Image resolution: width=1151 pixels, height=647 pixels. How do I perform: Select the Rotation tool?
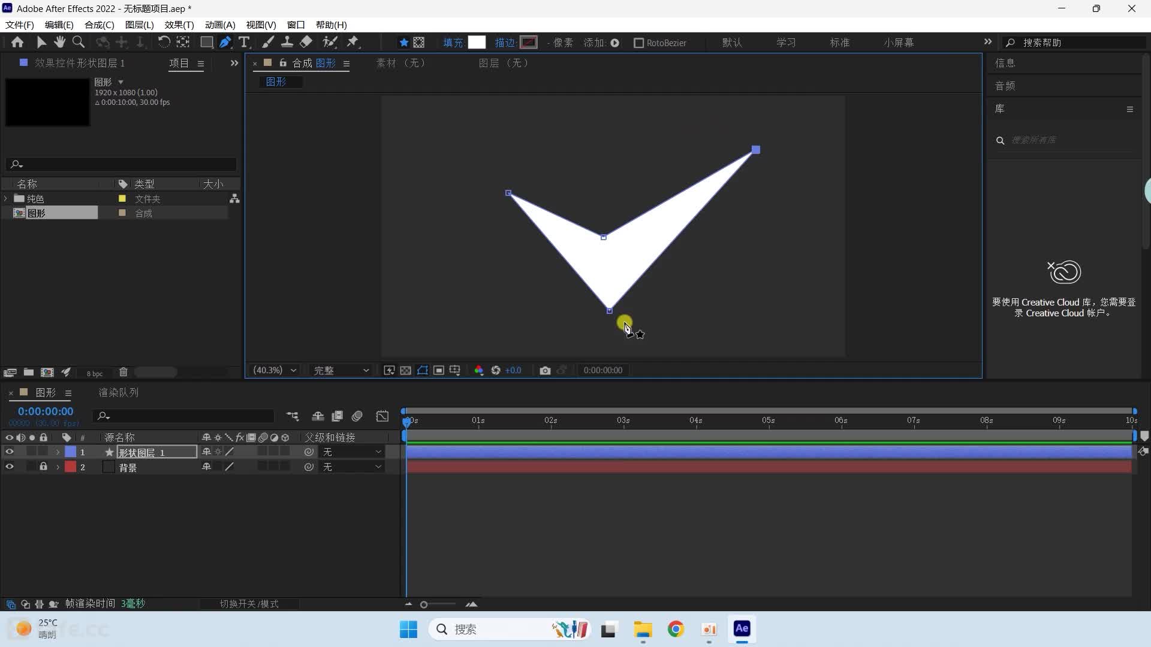[164, 42]
